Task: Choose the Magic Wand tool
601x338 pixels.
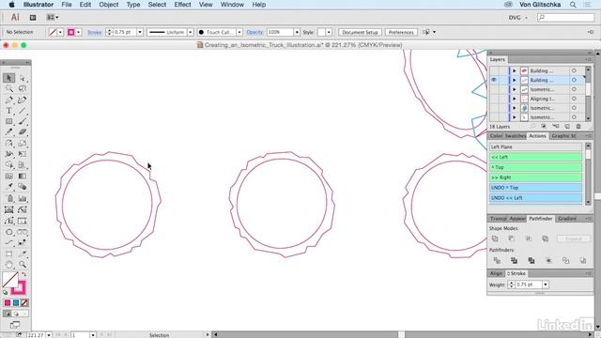Action: [8, 88]
